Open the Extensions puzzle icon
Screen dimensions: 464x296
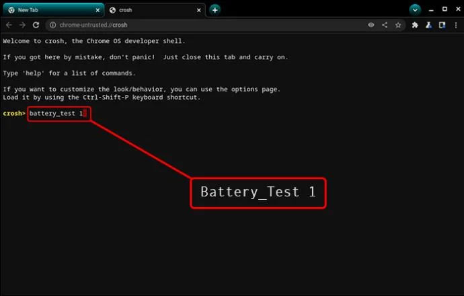click(415, 25)
